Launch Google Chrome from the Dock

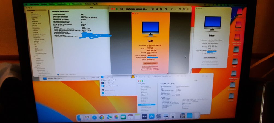click(102, 117)
